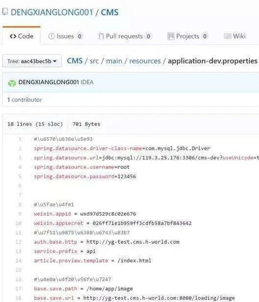Click the service.prefix = api line
259x302 pixels.
coord(65,251)
